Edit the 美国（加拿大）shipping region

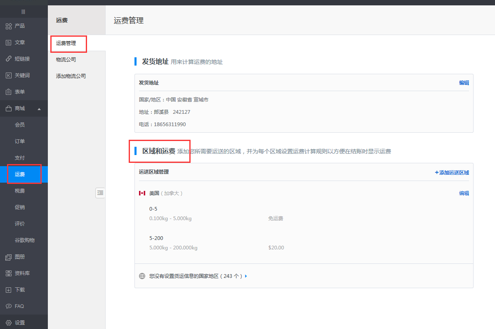coord(464,193)
